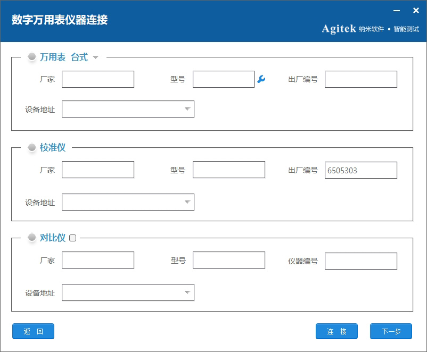Enable the checkbox next to 对比仪
Image resolution: width=427 pixels, height=352 pixels.
(72, 238)
